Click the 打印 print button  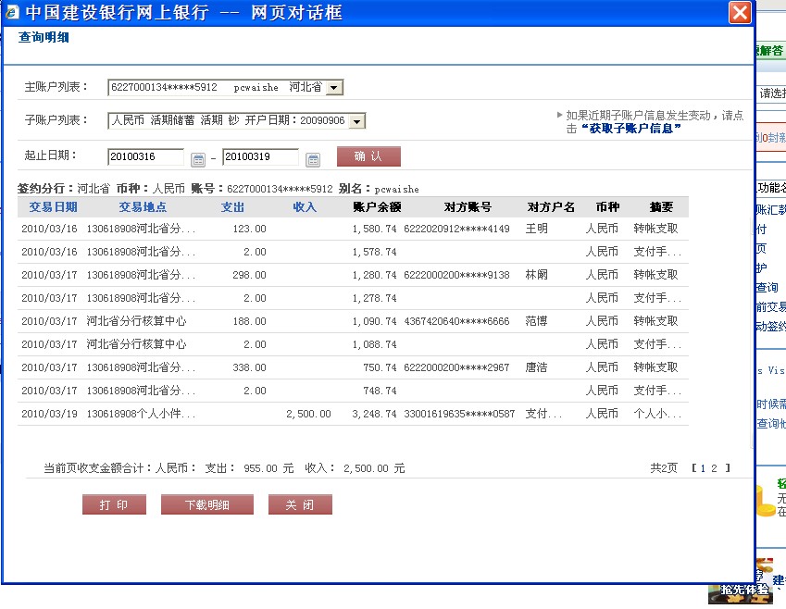[x=114, y=504]
